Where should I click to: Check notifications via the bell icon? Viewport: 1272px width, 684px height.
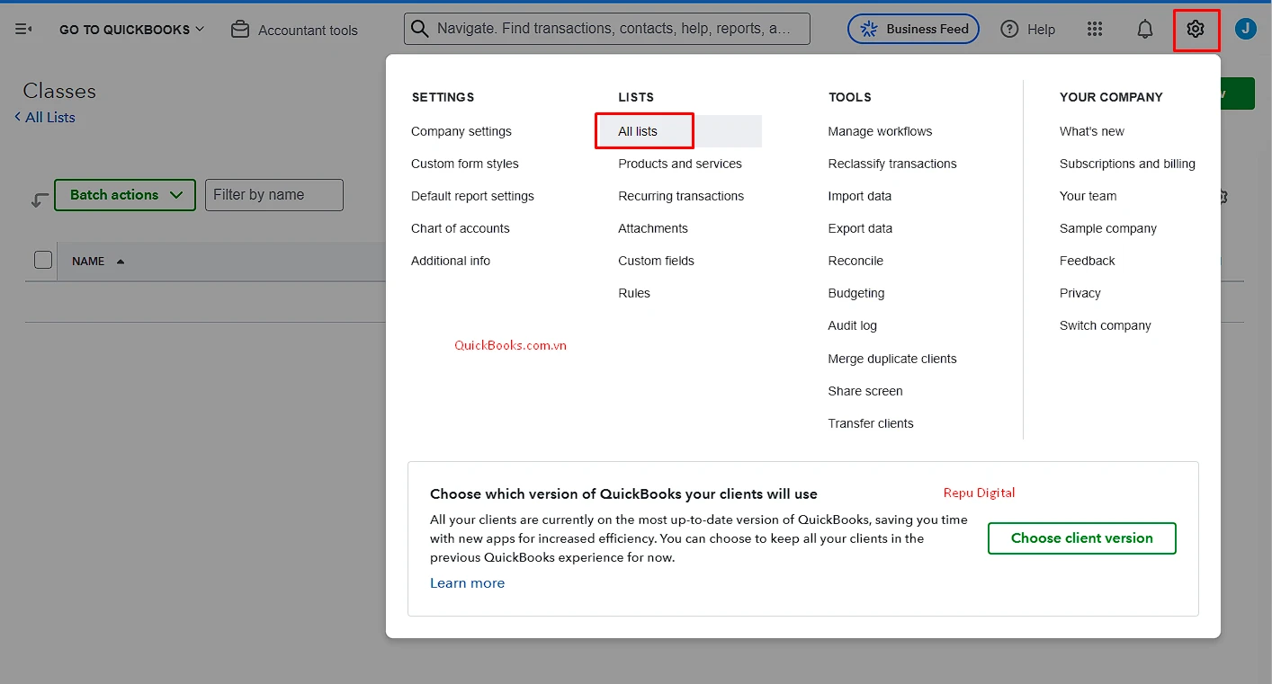(x=1144, y=28)
